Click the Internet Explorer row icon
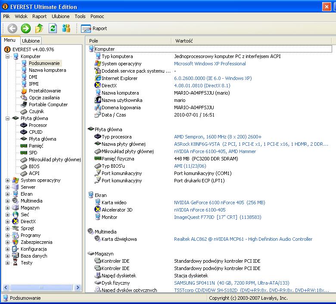Screen dimensions: 336x304 (98, 78)
